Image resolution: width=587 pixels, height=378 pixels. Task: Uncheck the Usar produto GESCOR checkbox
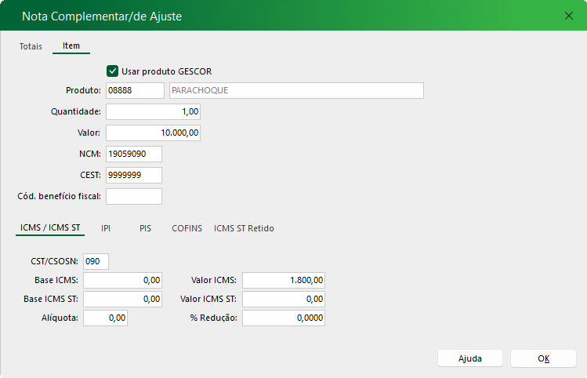point(113,71)
